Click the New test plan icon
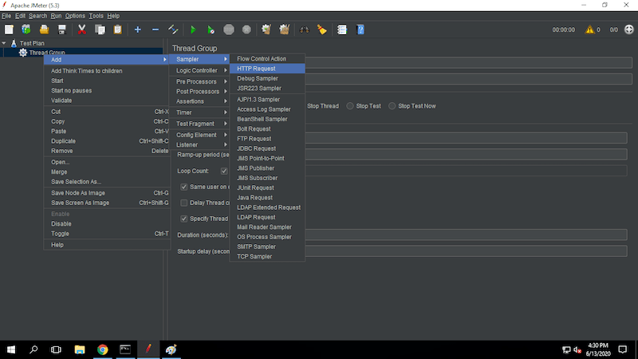 [9, 30]
